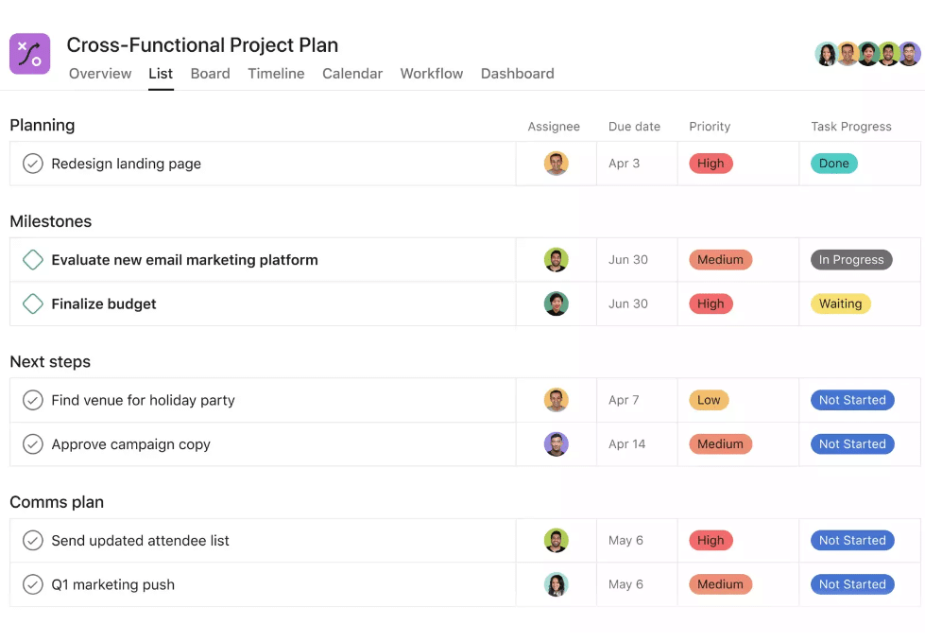Complete the Q1 marketing push task
The width and height of the screenshot is (925, 642).
(x=33, y=584)
